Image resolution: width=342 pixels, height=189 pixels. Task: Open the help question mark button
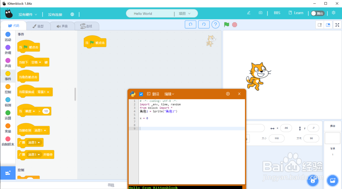pos(215,25)
